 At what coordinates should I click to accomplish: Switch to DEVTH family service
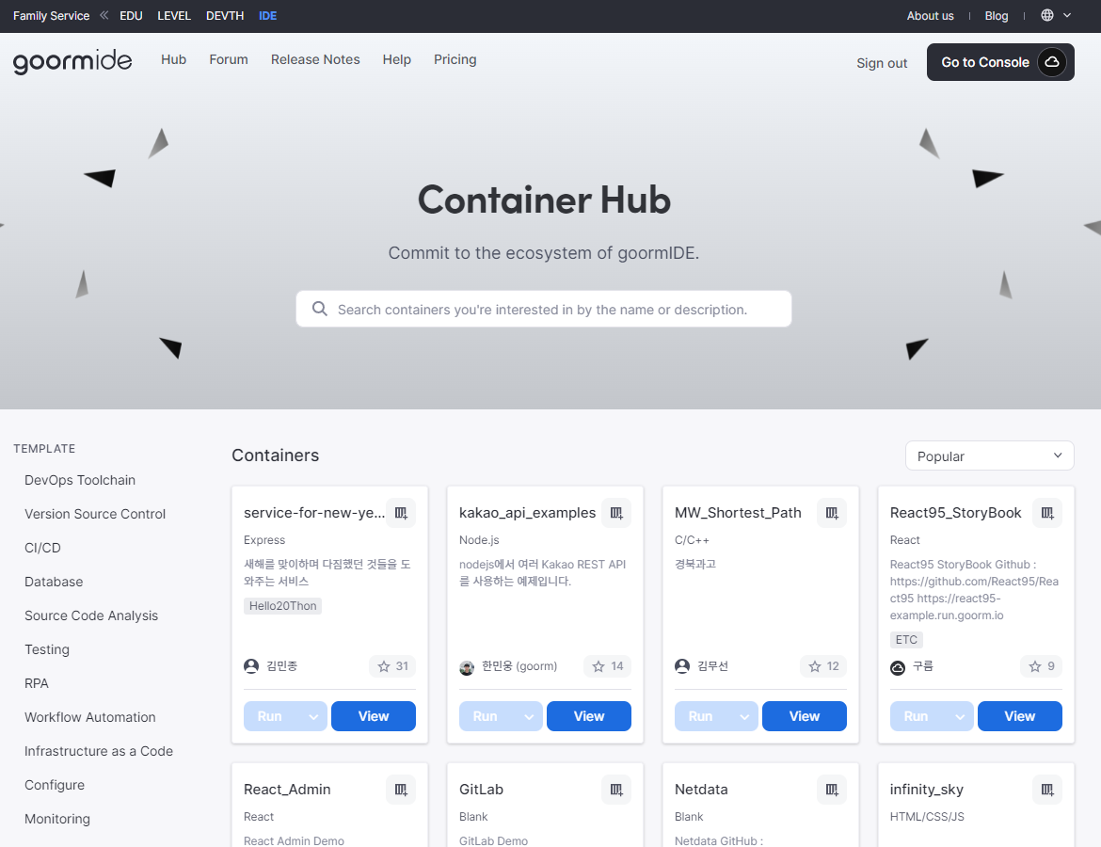(225, 15)
